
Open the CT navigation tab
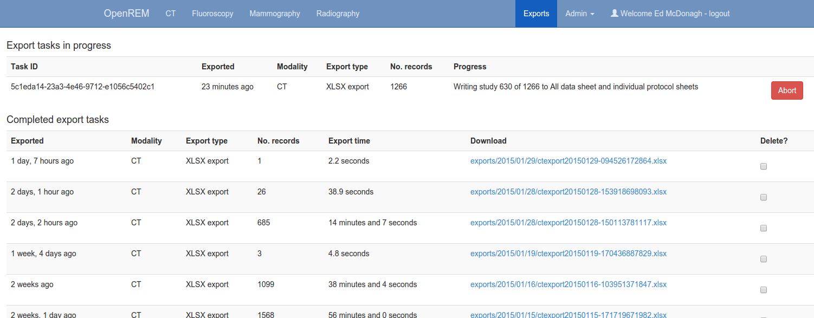pyautogui.click(x=171, y=14)
